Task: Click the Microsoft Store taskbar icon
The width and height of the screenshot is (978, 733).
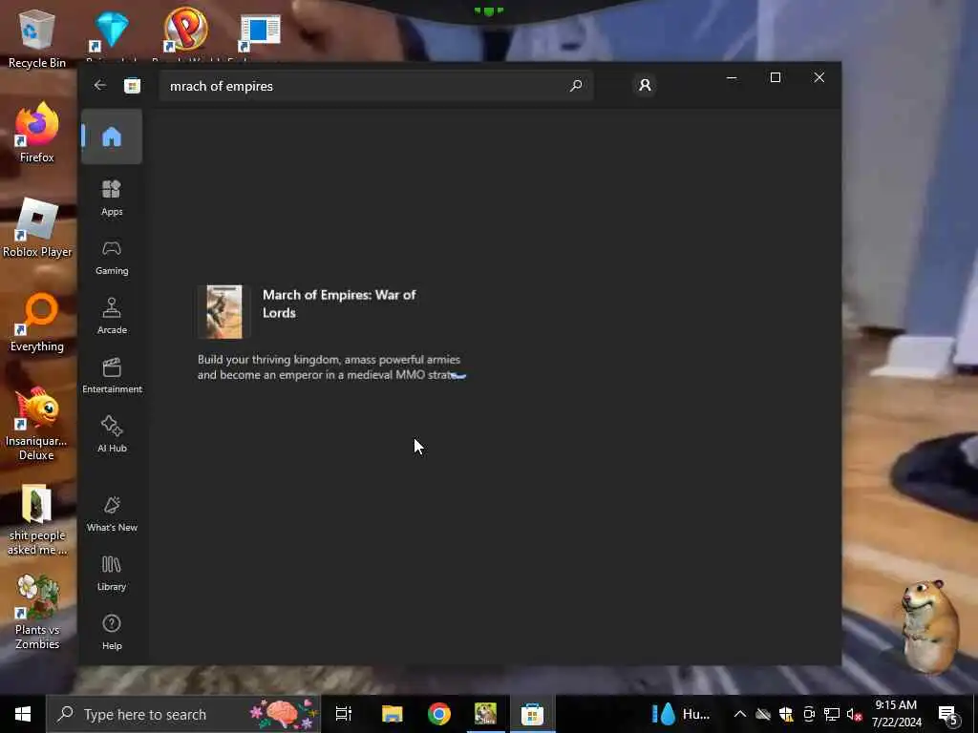Action: (x=532, y=714)
